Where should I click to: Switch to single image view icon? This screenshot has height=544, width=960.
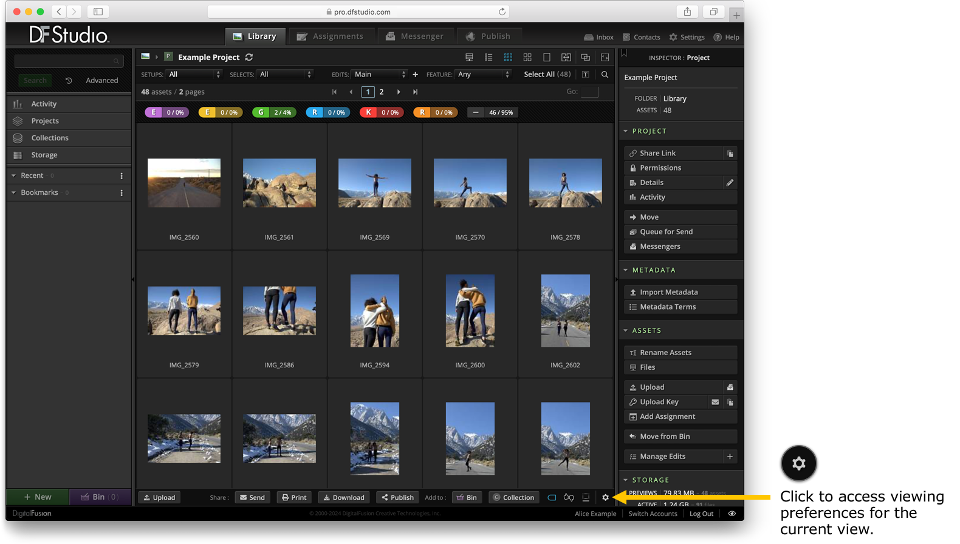tap(547, 57)
